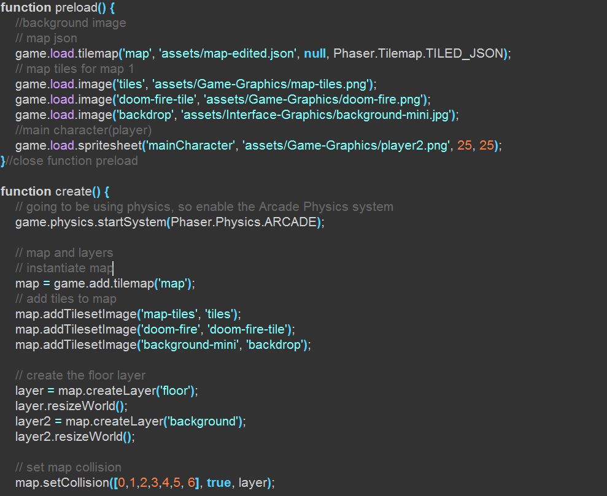607x496 pixels.
Task: Click 'map.setCollision' in the last line
Action: pos(63,483)
